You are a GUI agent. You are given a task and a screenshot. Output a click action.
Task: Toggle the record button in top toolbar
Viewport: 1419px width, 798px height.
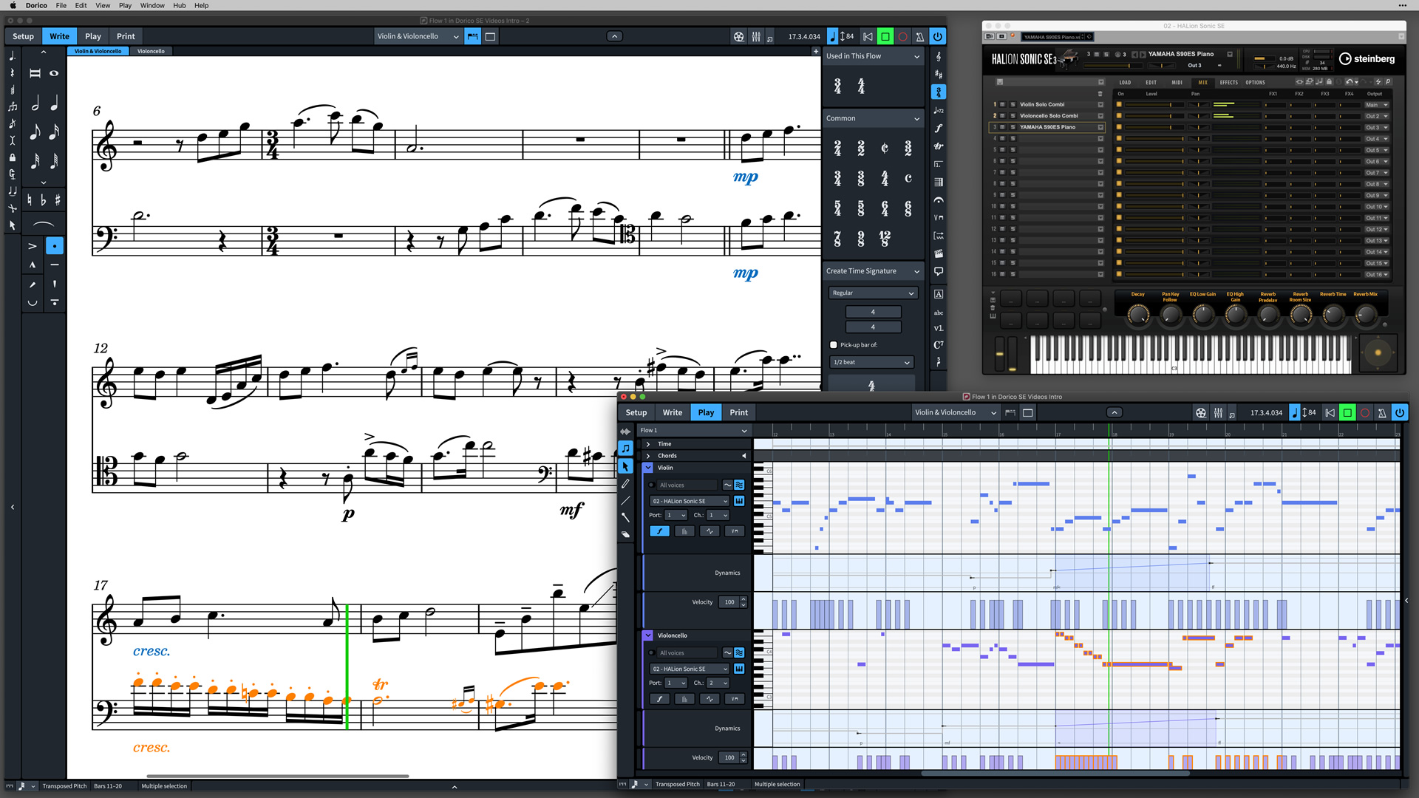click(x=902, y=36)
